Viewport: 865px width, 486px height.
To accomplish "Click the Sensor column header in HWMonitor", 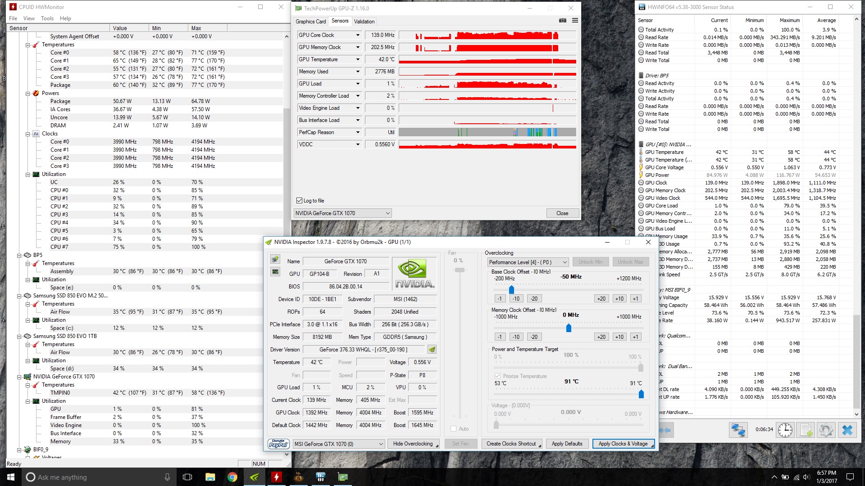I will pos(58,28).
